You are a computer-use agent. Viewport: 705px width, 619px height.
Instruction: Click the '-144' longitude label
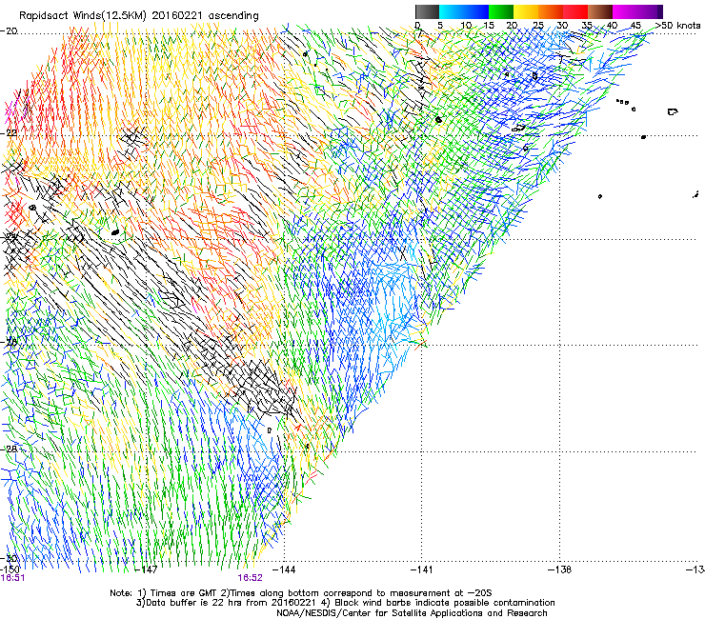coord(284,569)
